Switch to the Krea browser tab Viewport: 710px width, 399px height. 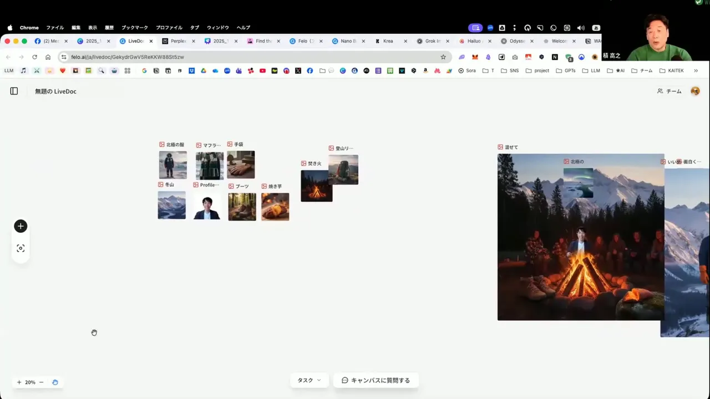pyautogui.click(x=388, y=40)
